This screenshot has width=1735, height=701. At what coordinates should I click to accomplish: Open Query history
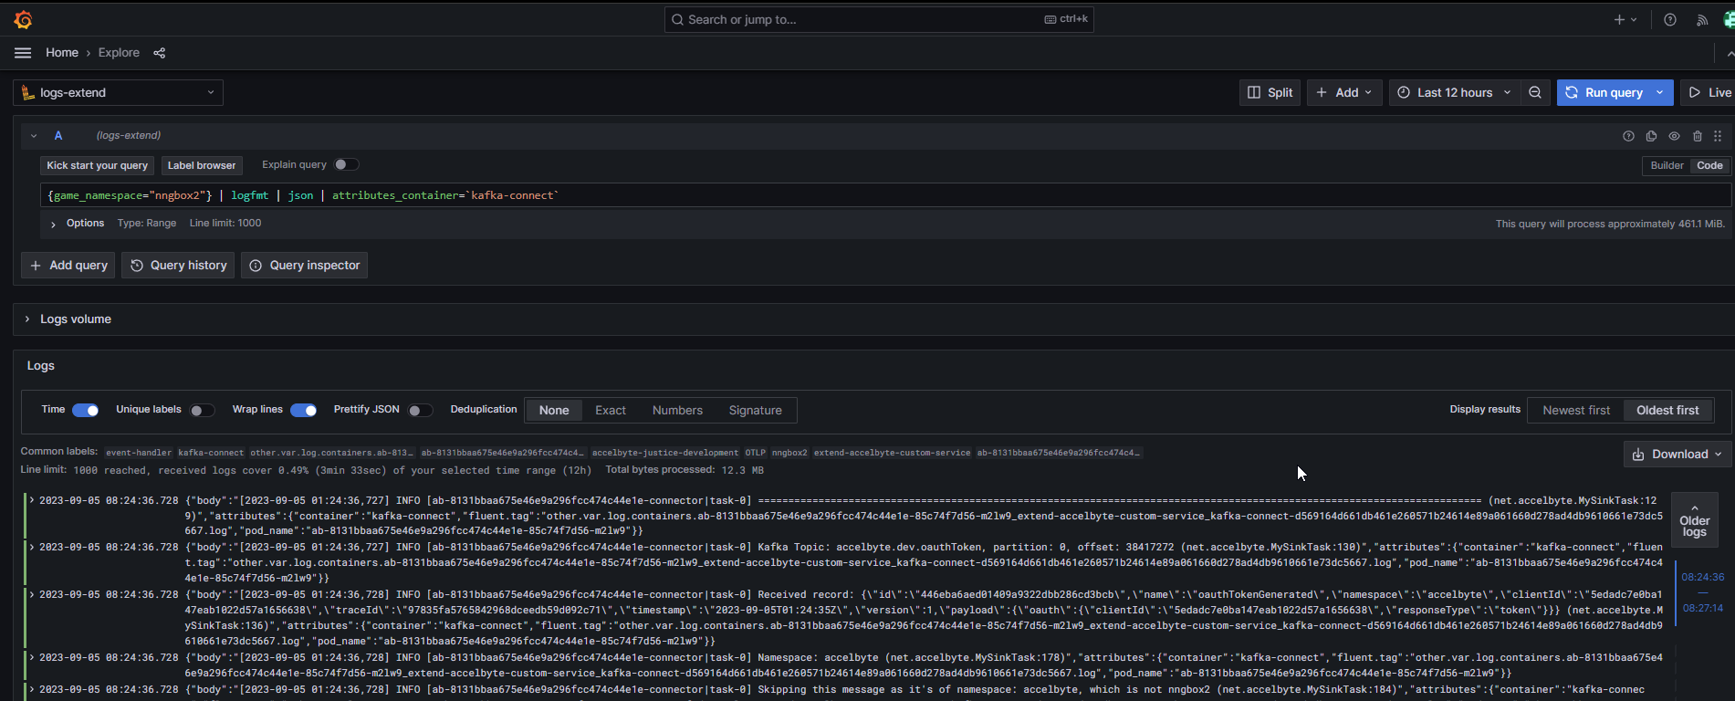(x=178, y=265)
